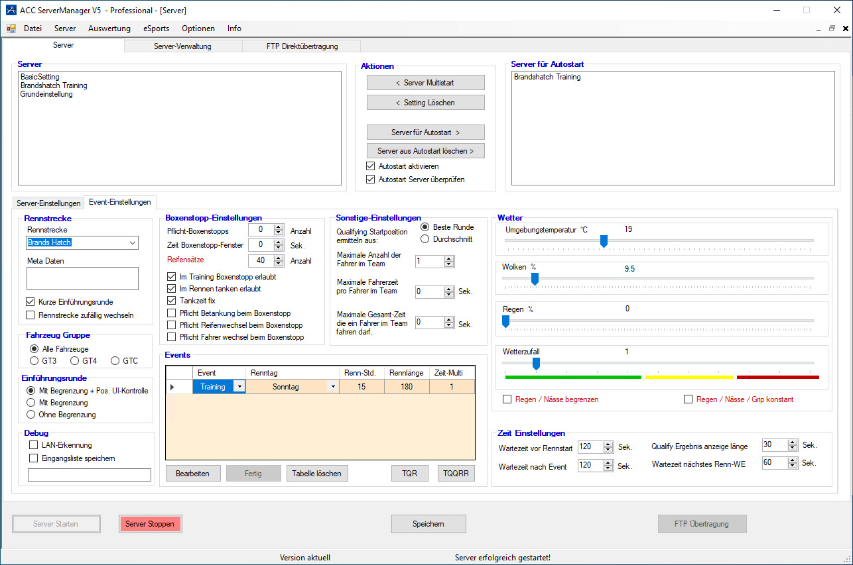Select Brandshatch Training in the Server list

[54, 85]
